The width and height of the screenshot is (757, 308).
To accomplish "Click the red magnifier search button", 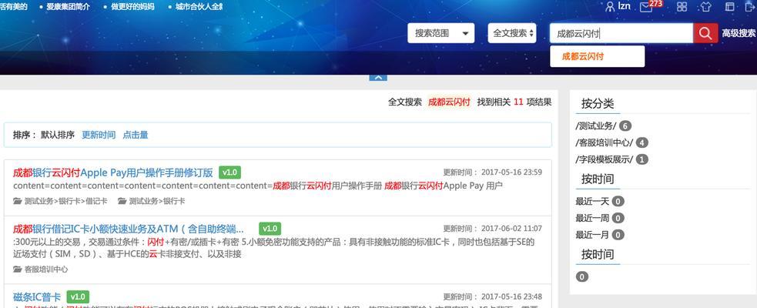I will (705, 33).
